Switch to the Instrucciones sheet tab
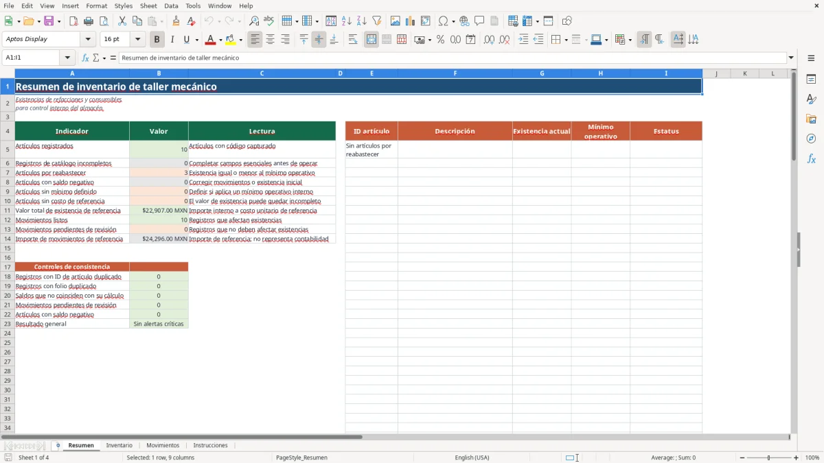Viewport: 824px width, 463px height. pyautogui.click(x=210, y=446)
